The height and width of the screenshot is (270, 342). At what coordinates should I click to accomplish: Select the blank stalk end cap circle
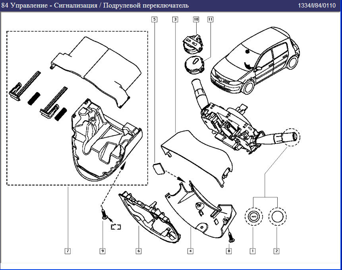coord(277,217)
